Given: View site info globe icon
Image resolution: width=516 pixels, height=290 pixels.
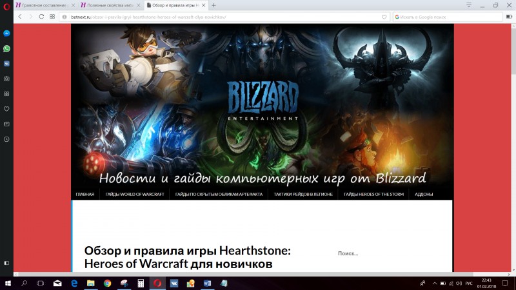Looking at the screenshot, I should 64,17.
